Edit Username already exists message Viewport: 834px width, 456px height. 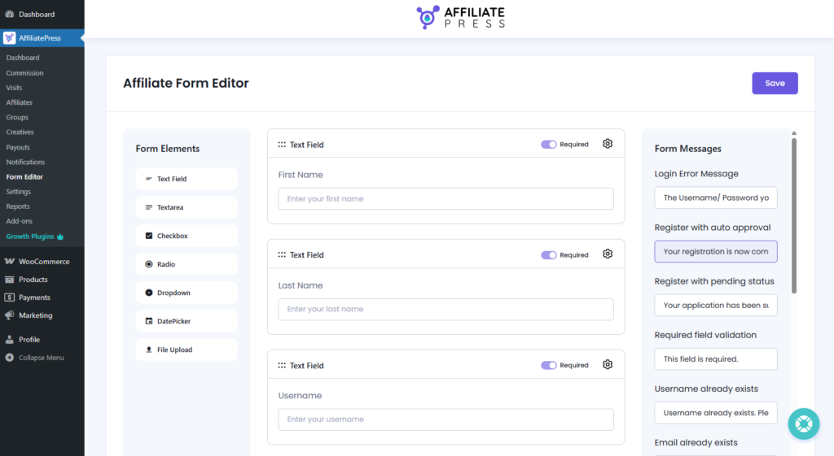tap(715, 413)
